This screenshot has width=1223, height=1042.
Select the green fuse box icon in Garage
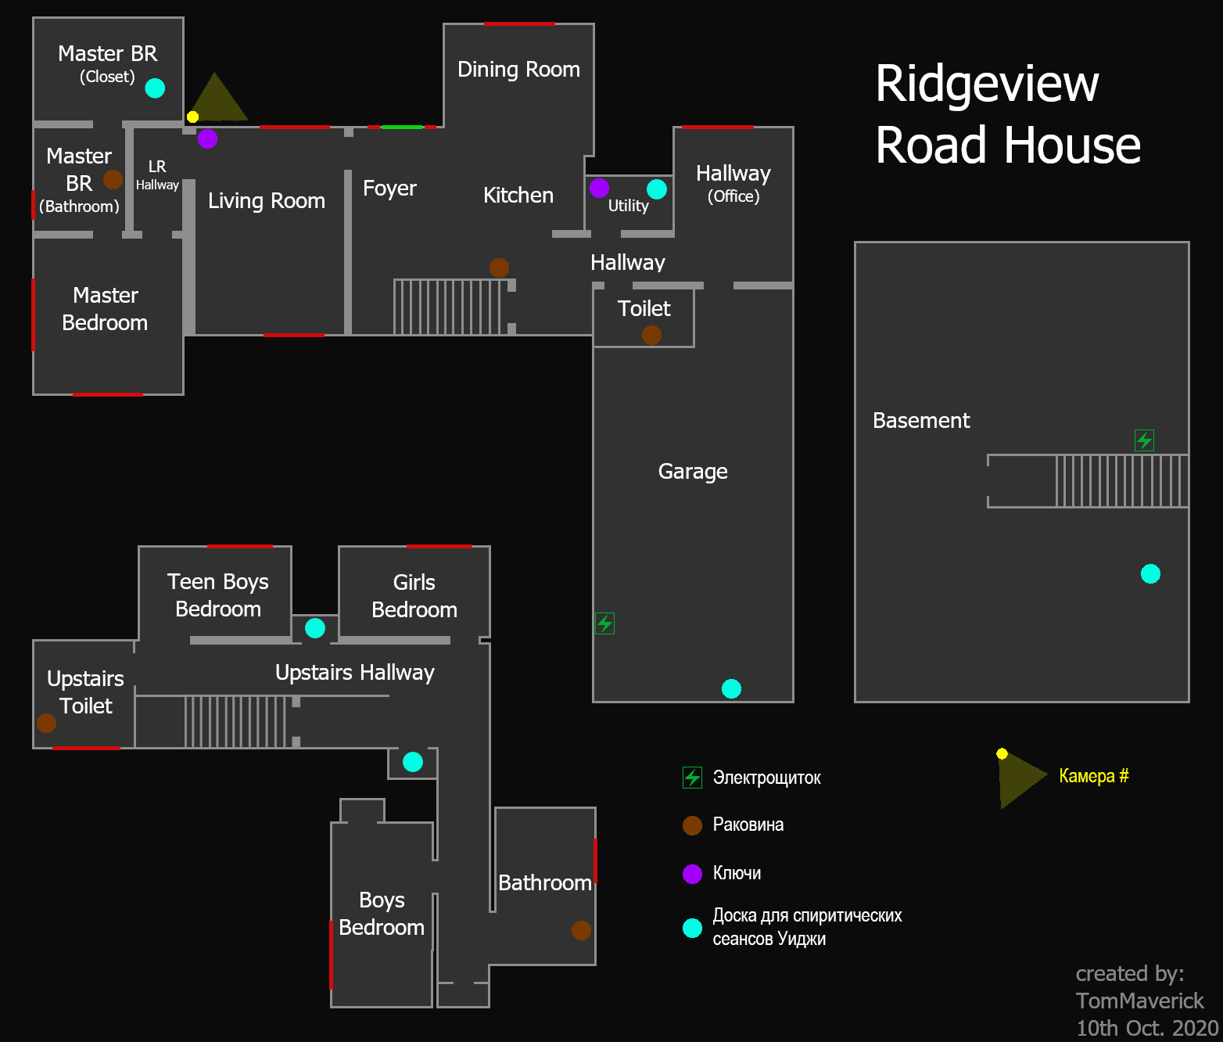coord(604,623)
